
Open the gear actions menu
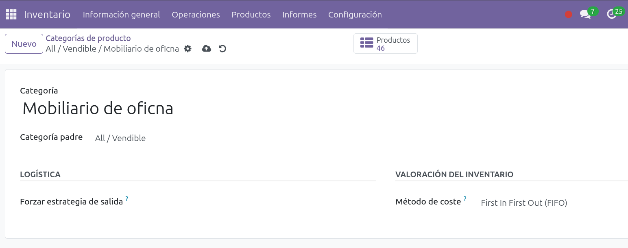tap(188, 49)
